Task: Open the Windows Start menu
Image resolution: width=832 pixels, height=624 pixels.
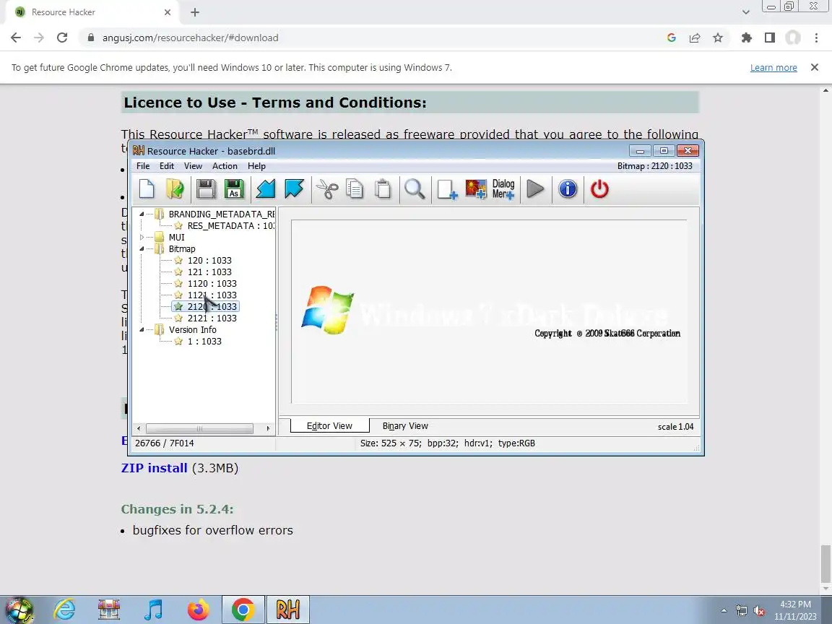Action: point(19,610)
